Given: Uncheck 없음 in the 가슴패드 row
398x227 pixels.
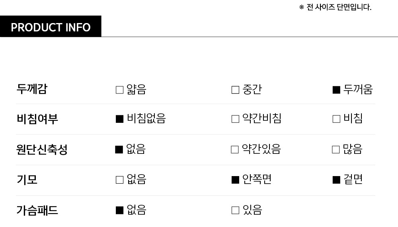Looking at the screenshot, I should click(119, 210).
